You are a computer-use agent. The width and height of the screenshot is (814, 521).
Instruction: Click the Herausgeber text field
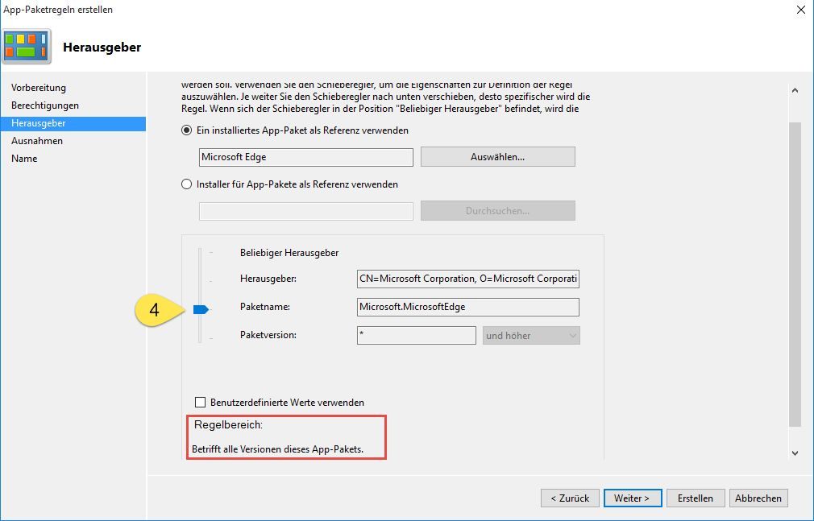click(468, 279)
